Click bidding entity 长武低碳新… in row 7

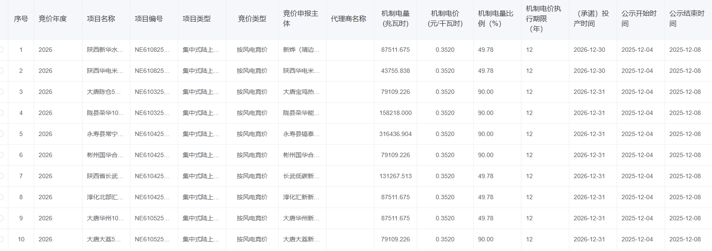[x=301, y=176]
